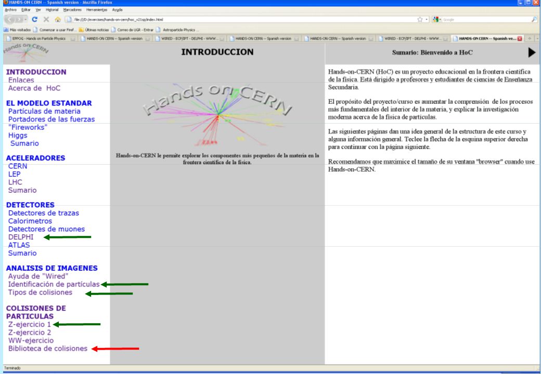Open the "Fireworks" link
Image resolution: width=541 pixels, height=374 pixels.
(x=28, y=127)
